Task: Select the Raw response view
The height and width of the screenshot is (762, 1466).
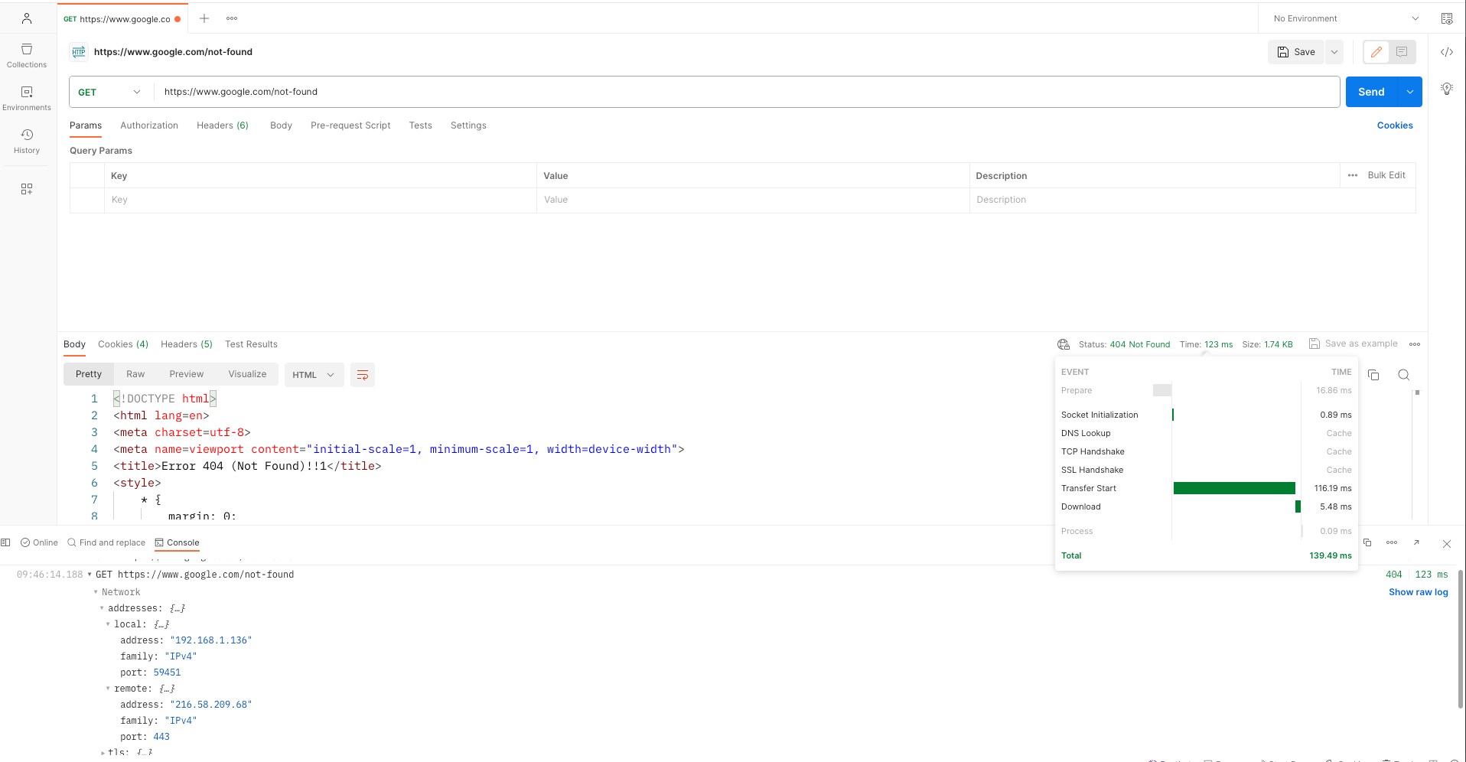Action: point(135,374)
